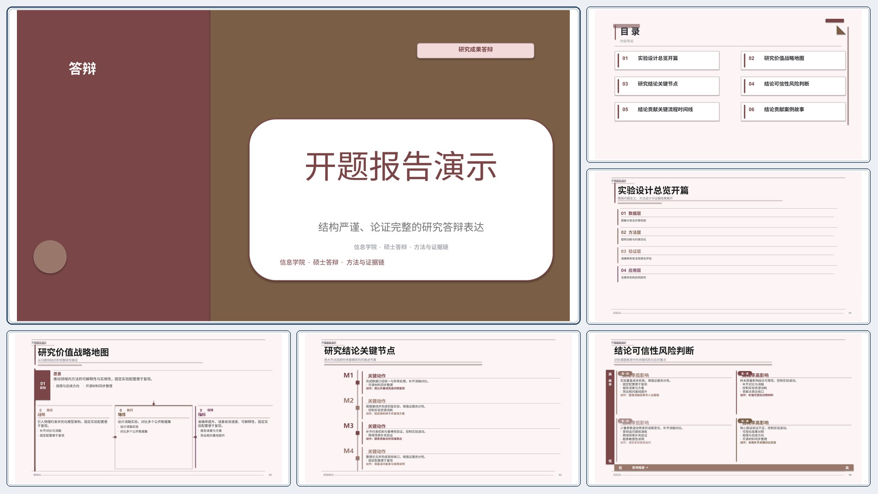
Task: Click the M1 milestone label
Action: (348, 376)
